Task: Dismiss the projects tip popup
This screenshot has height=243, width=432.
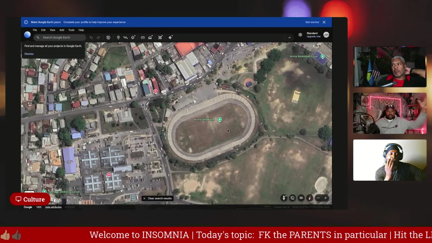Action: point(29,54)
